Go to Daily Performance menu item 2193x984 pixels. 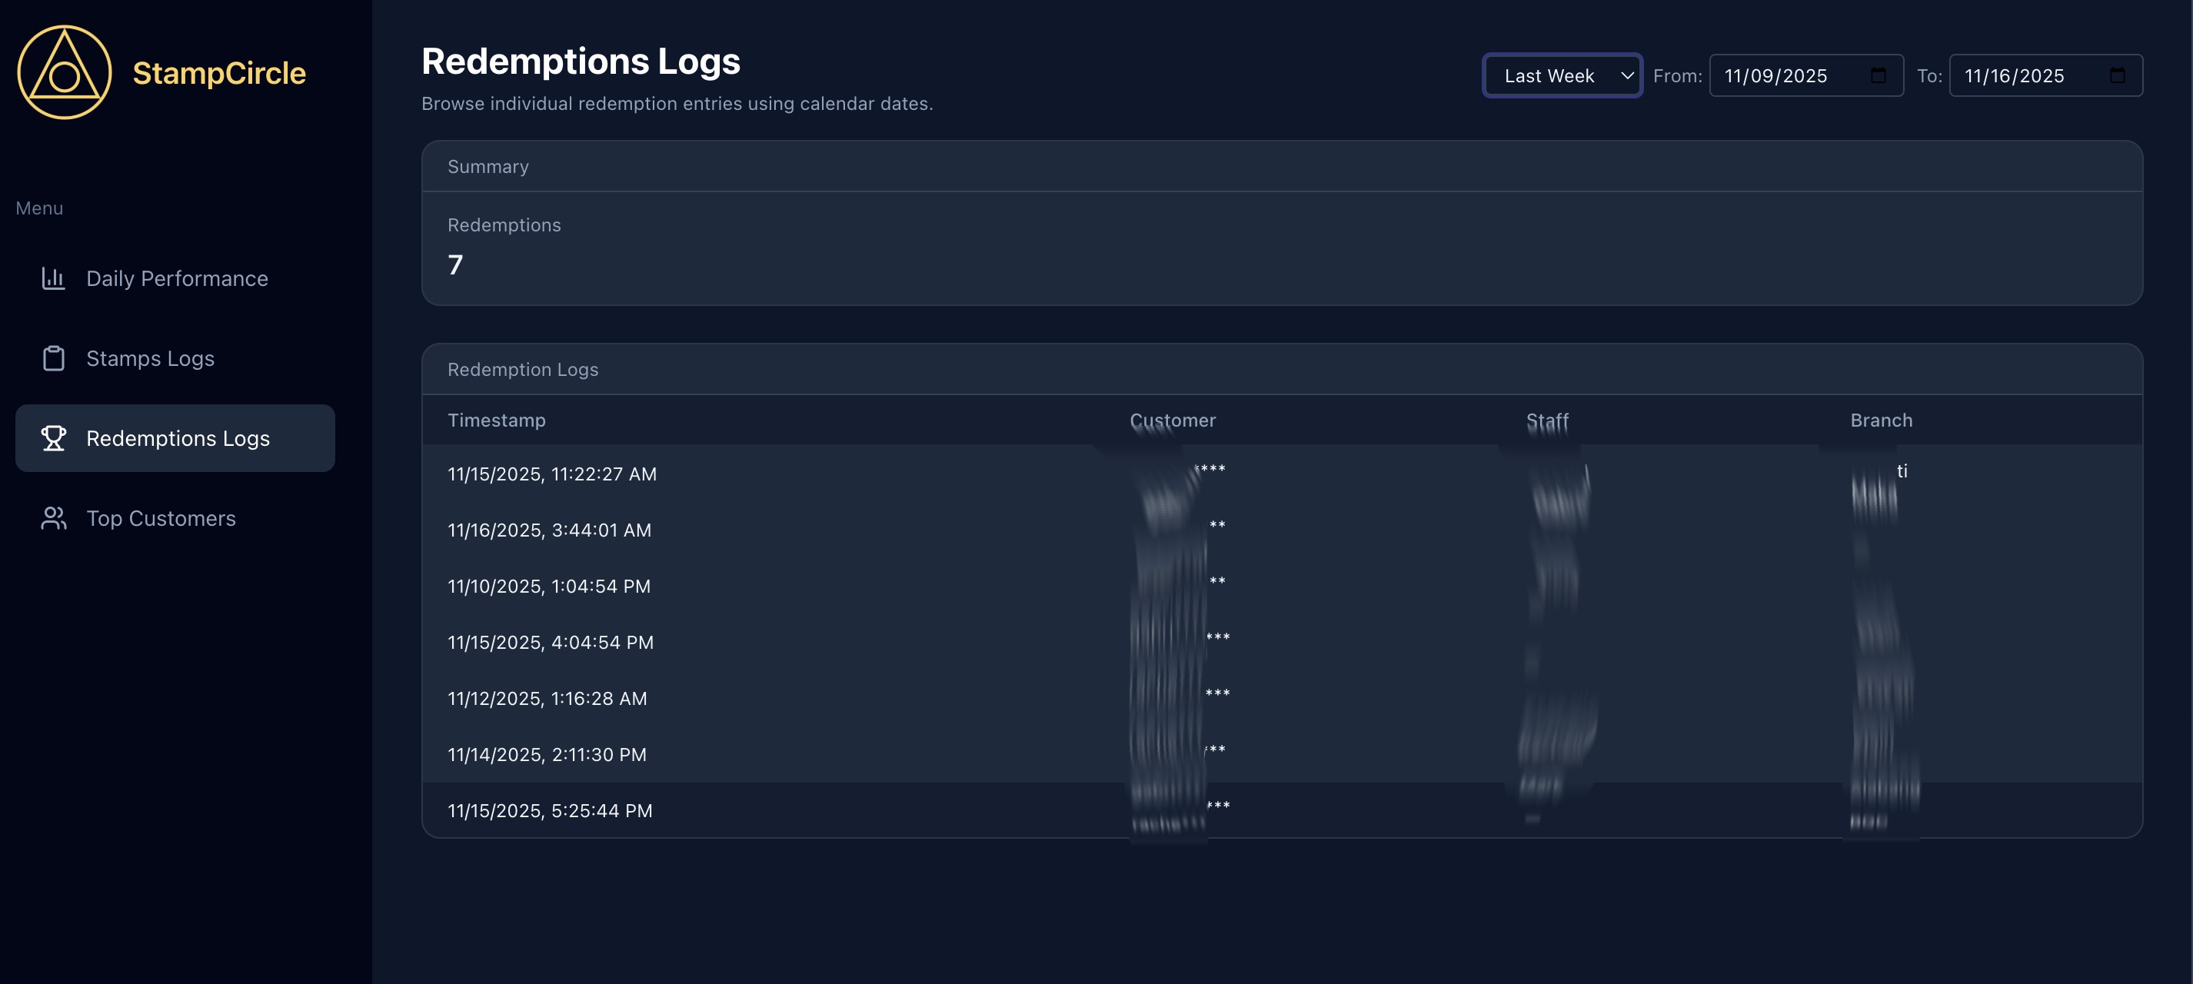coord(177,278)
